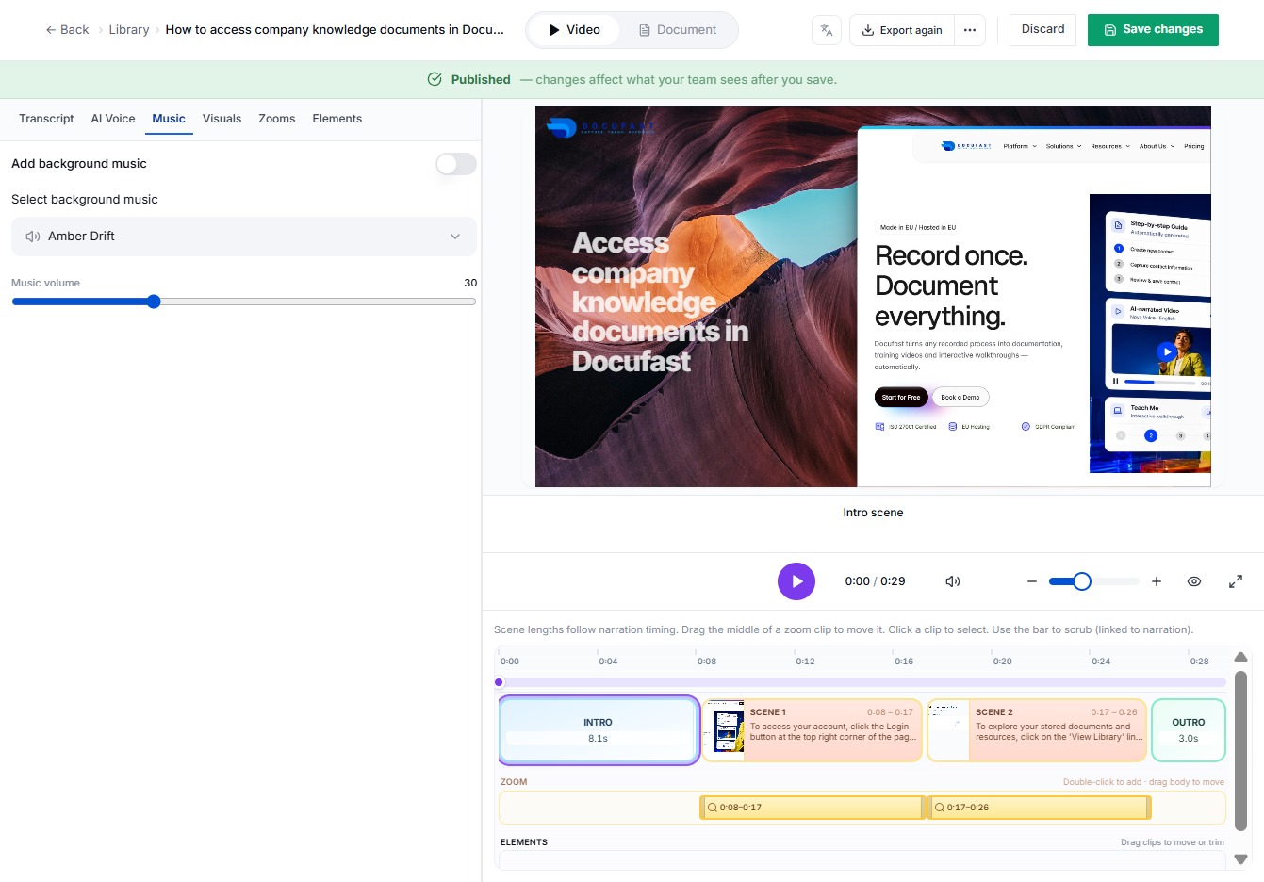The width and height of the screenshot is (1264, 882).
Task: Discard the current changes
Action: [1042, 30]
